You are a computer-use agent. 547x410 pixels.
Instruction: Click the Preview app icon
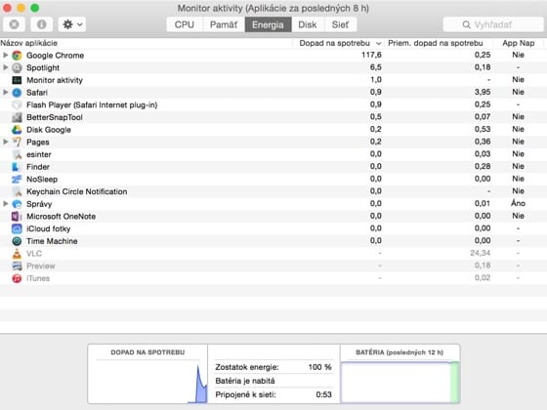(x=17, y=266)
